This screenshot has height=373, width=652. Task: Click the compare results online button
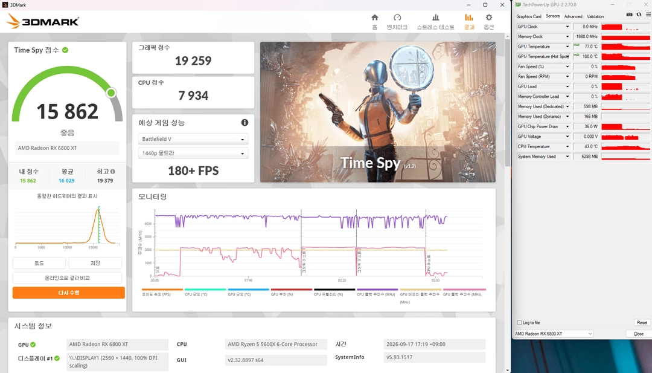(x=67, y=277)
